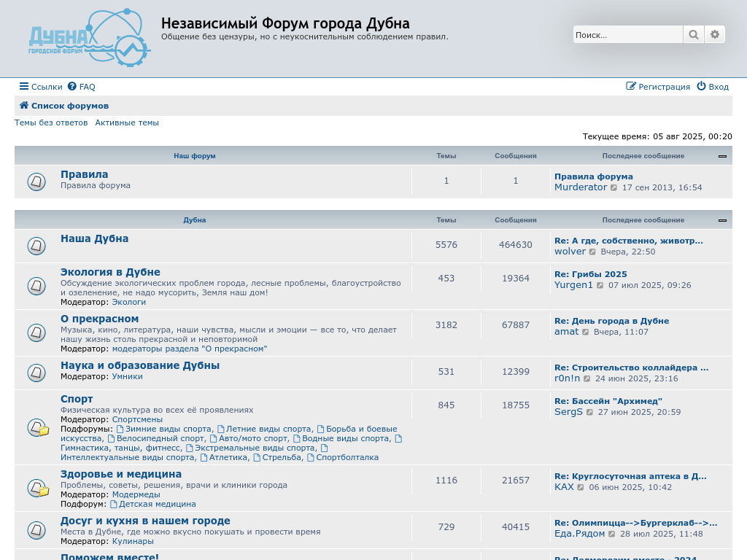This screenshot has height=560, width=747.
Task: Open advanced search gear icon
Action: (x=715, y=34)
